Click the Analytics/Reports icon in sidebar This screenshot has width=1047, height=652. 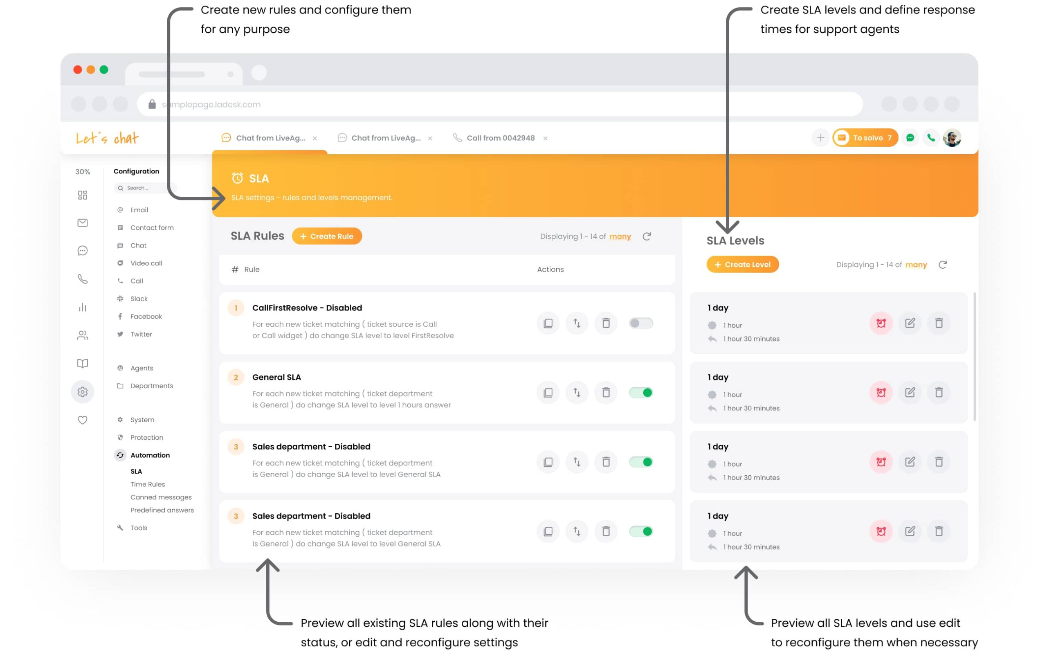point(83,306)
